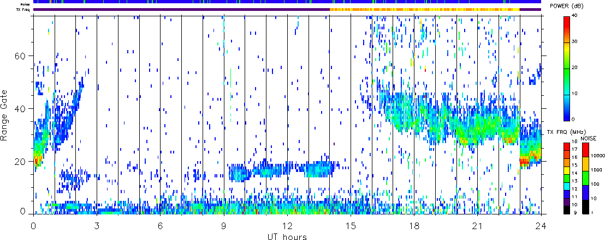Click the "UT hours" x-axis label
The width and height of the screenshot is (605, 240).
click(287, 236)
